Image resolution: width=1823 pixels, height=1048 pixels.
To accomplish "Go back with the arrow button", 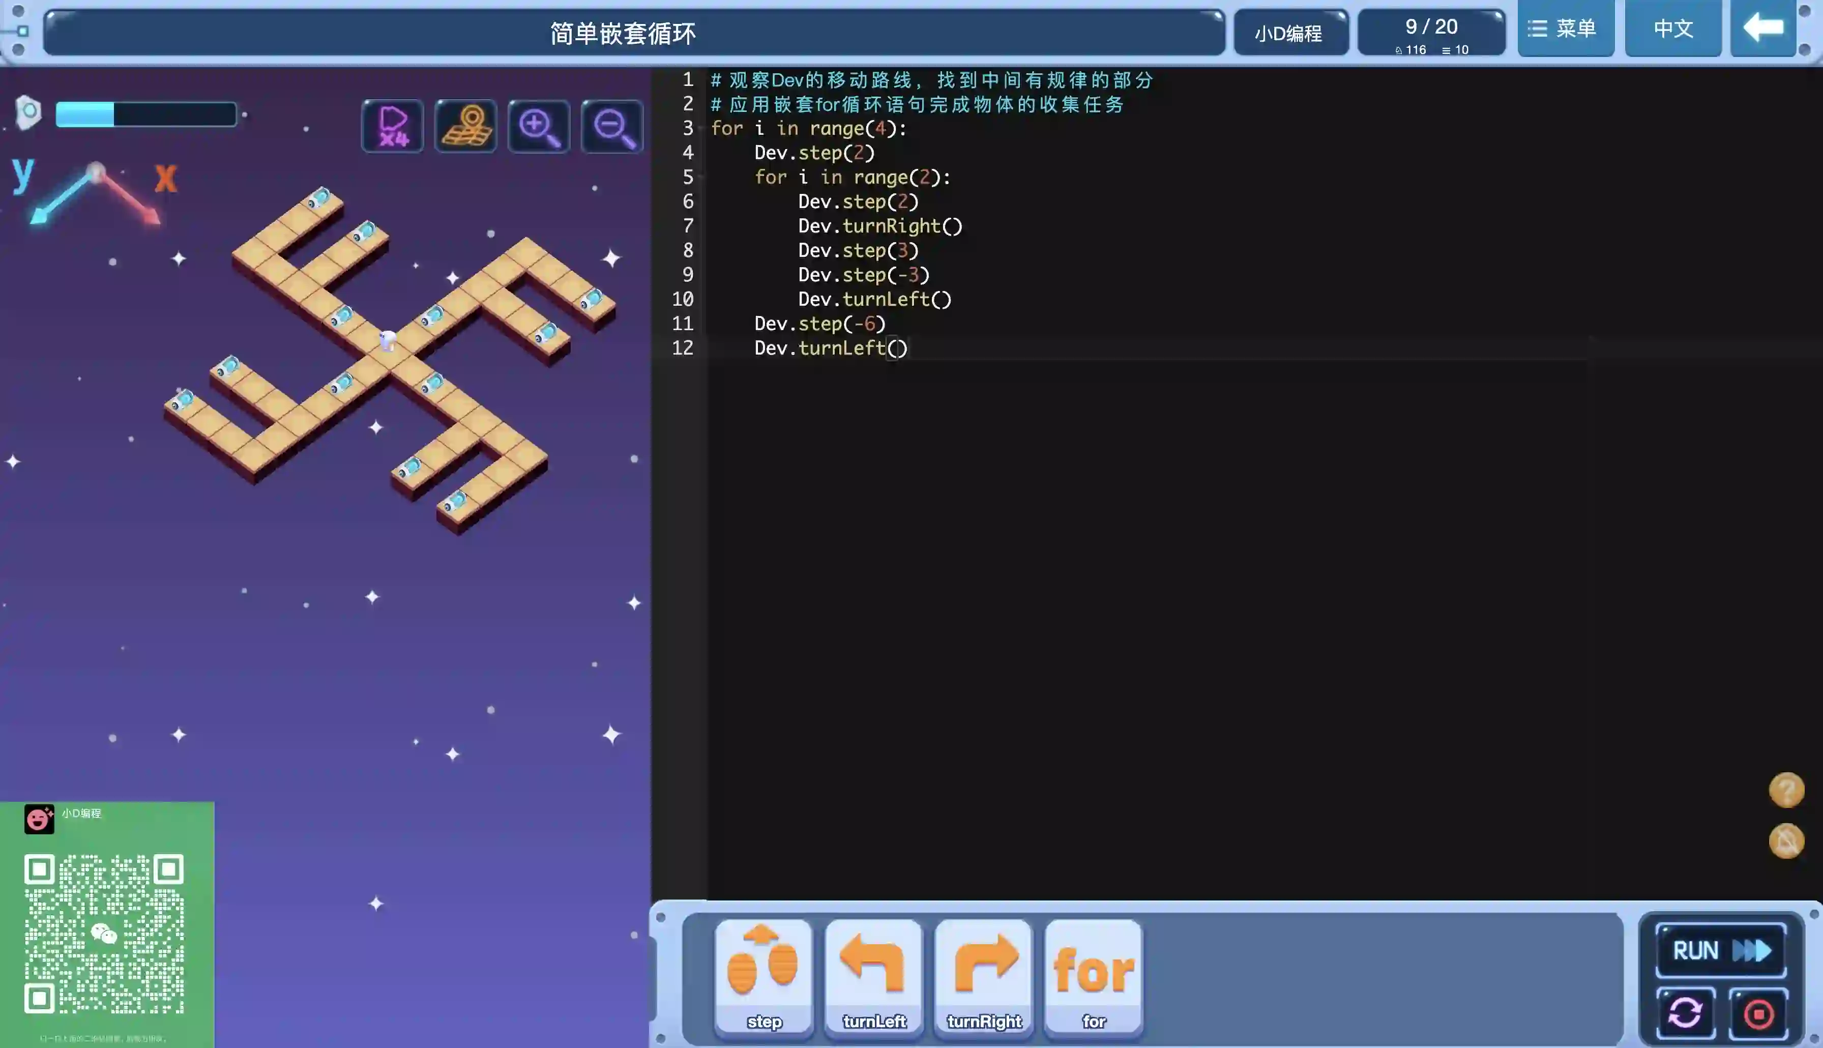I will coord(1762,29).
